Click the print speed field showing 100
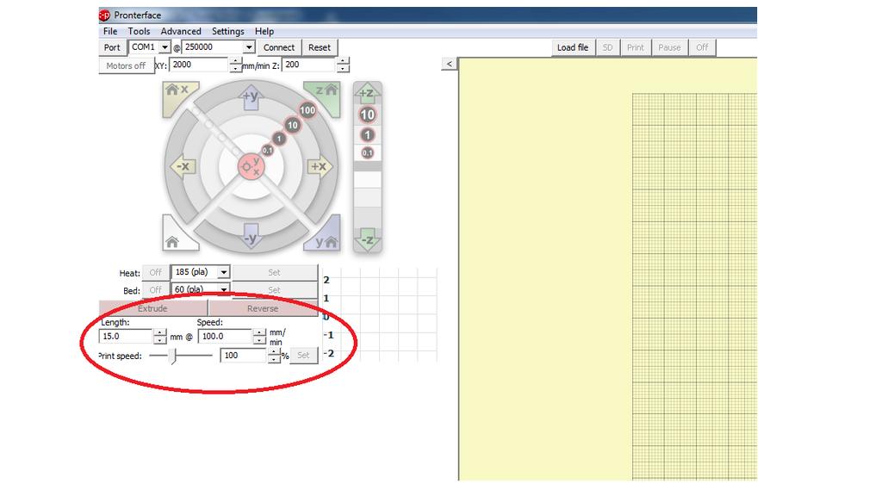This screenshot has width=882, height=496. (244, 356)
